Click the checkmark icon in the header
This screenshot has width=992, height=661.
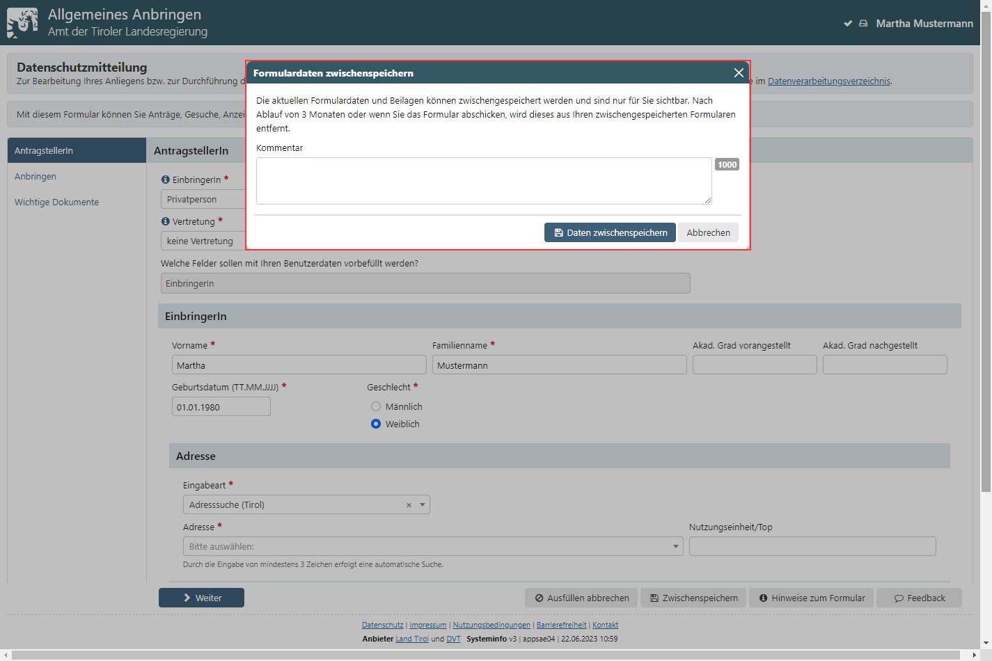848,24
